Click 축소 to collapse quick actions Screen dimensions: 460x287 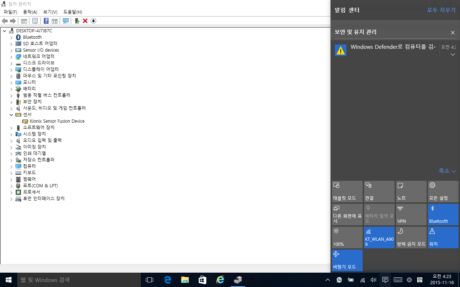(447, 171)
